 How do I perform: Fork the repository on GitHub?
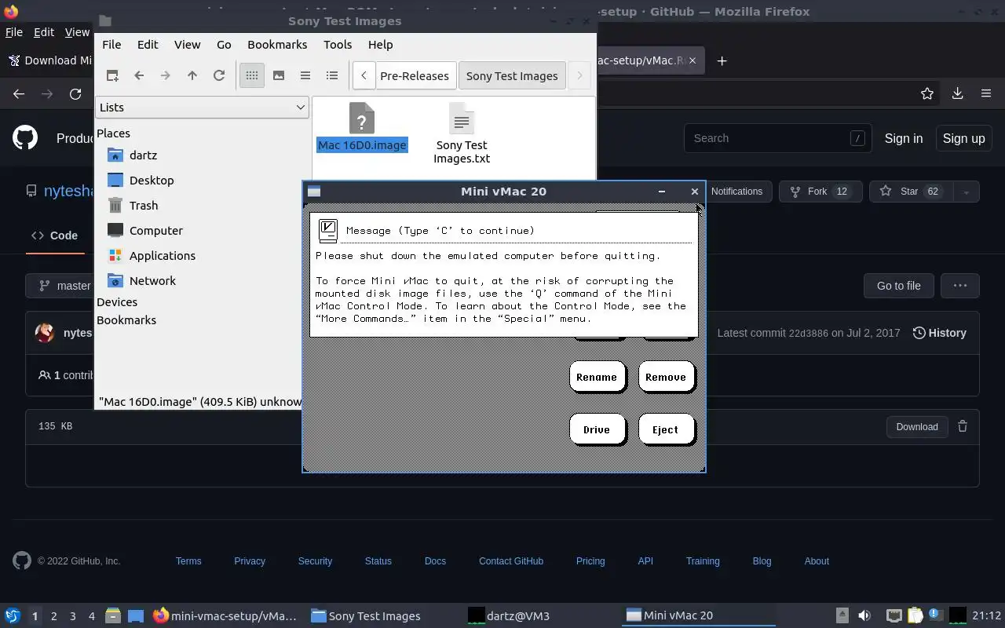click(820, 192)
